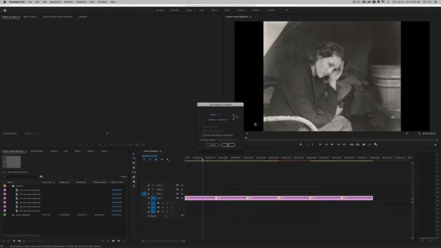Switch to the Color workspace tab
441x248 pixels.
[202, 10]
